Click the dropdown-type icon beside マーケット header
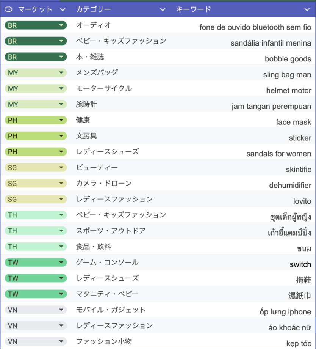Image resolution: width=316 pixels, height=349 pixels. tap(8, 9)
